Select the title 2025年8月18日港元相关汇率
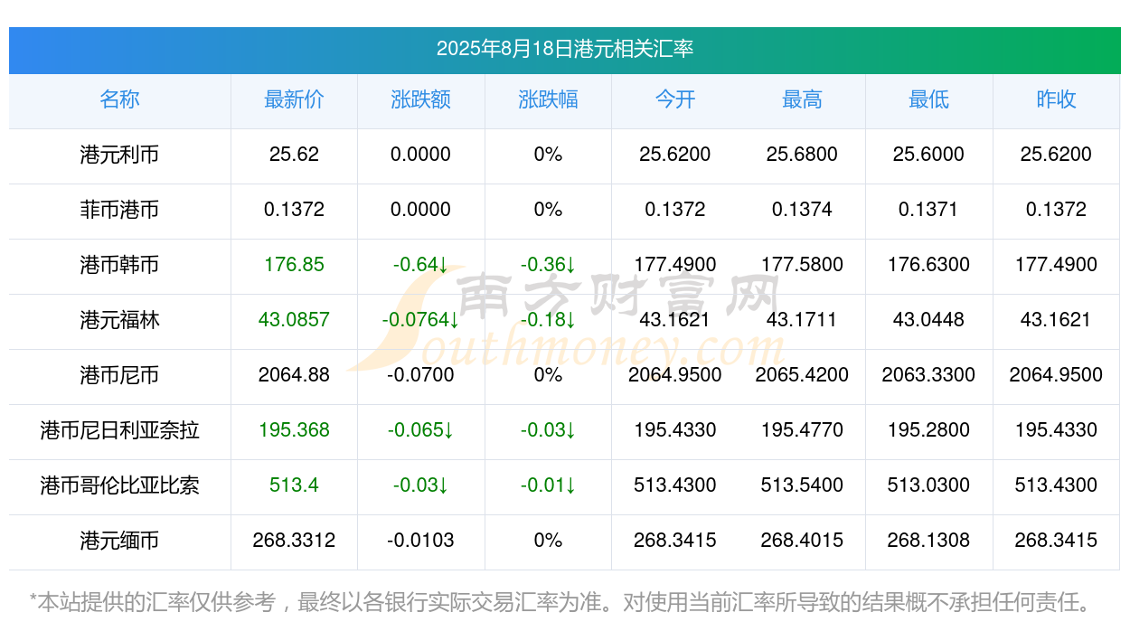The image size is (1130, 631). click(565, 49)
